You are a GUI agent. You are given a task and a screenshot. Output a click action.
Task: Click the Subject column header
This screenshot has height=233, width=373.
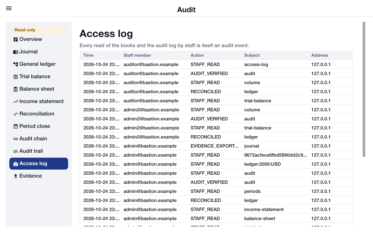pos(252,55)
